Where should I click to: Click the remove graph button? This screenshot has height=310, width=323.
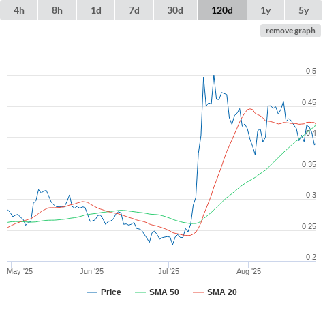coord(290,31)
